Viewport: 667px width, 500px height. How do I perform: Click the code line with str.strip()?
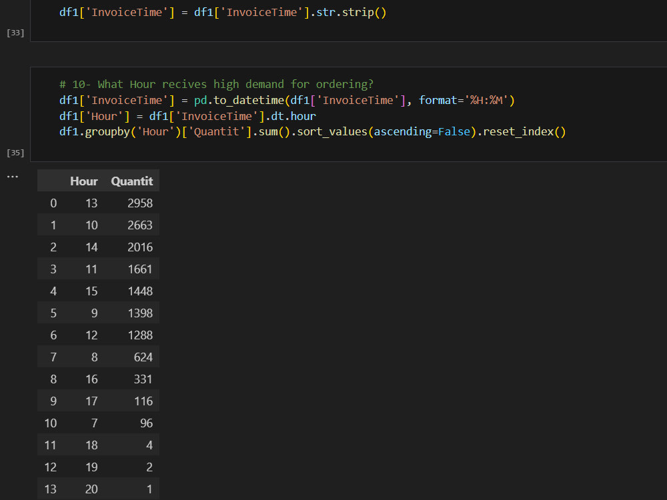coord(223,12)
